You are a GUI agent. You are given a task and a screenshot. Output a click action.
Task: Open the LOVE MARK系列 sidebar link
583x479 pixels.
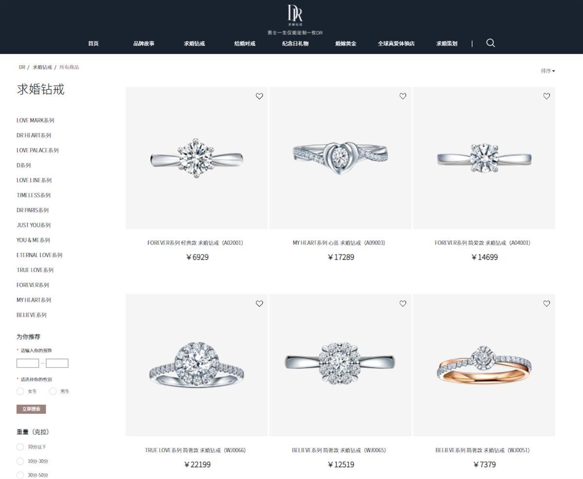coord(35,120)
